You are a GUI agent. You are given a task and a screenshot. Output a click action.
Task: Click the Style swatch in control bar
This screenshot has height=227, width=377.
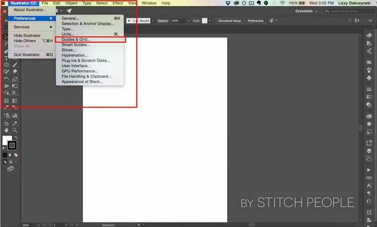pos(205,21)
